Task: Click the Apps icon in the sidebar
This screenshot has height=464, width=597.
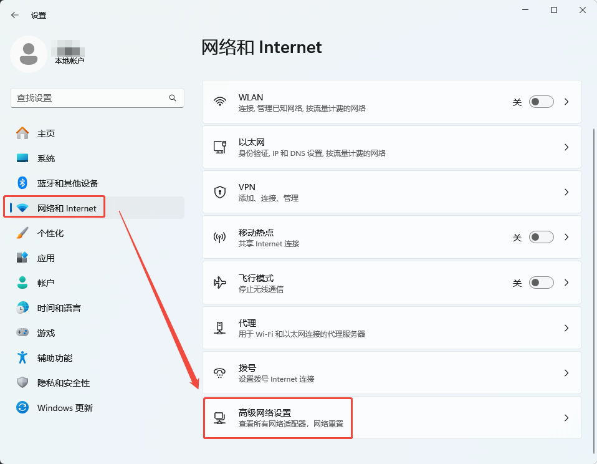Action: [x=22, y=258]
